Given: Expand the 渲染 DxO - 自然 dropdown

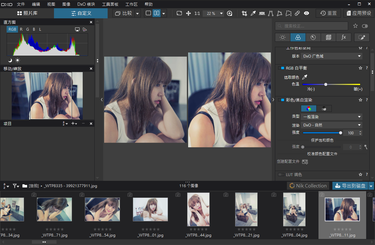Looking at the screenshot, I should (331, 125).
